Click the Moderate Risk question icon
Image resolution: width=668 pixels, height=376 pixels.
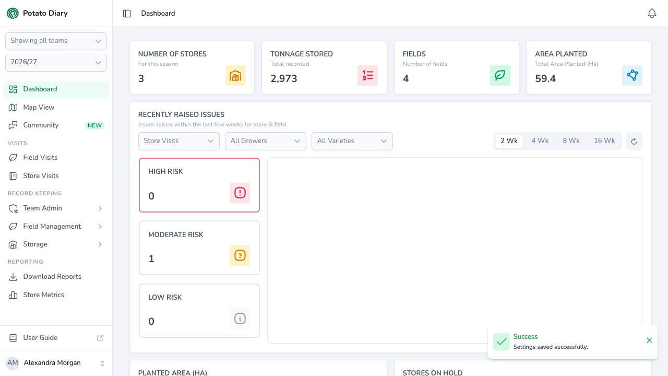240,256
